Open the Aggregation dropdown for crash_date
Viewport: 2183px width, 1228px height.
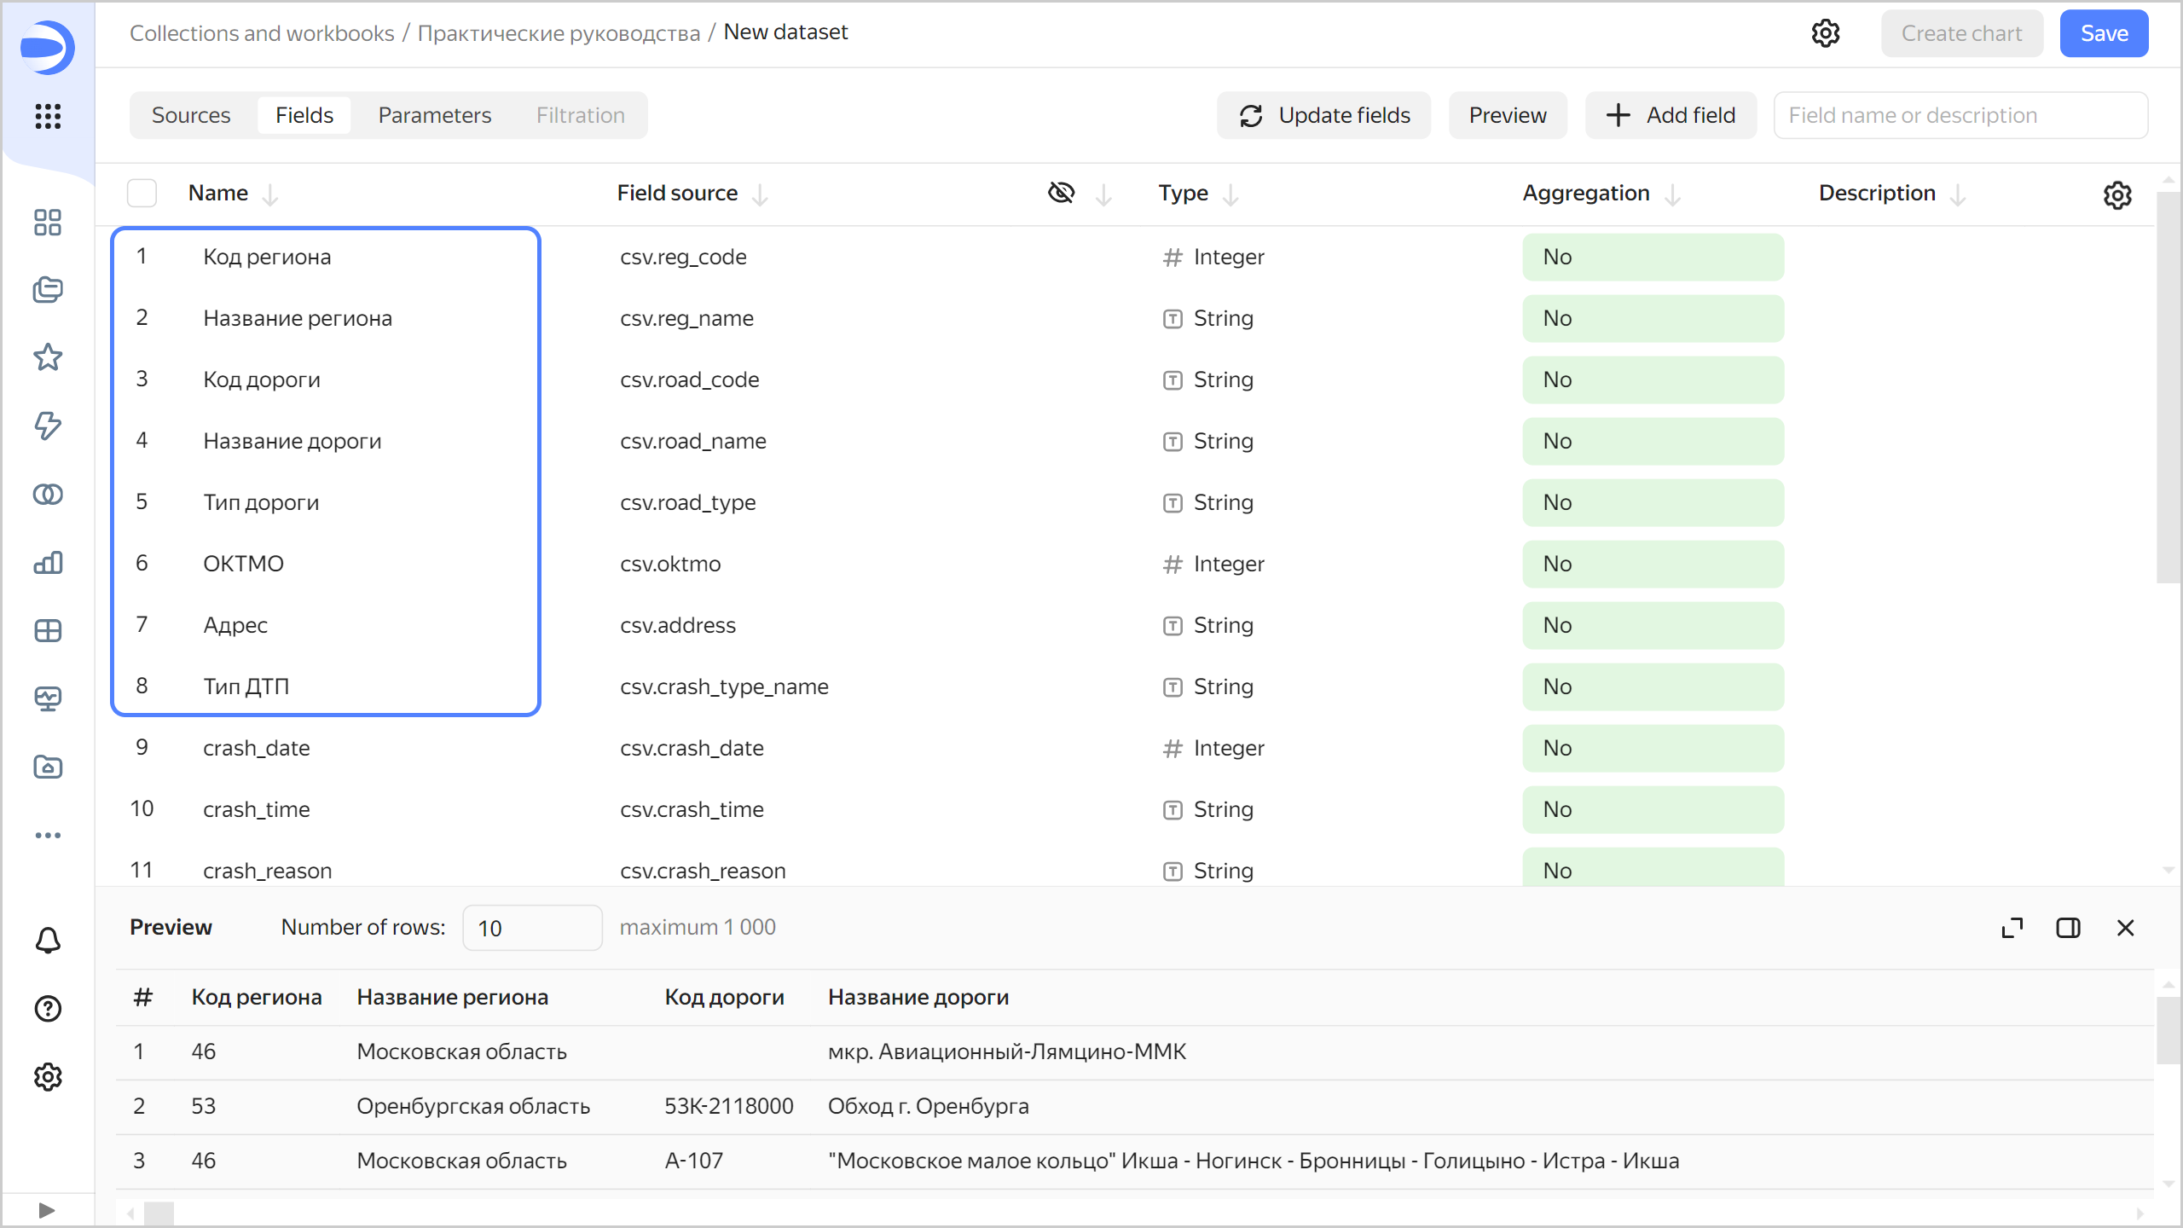point(1652,748)
